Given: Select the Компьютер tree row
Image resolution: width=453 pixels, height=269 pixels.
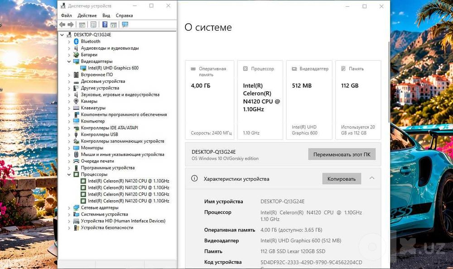Looking at the screenshot, I should tap(93, 121).
